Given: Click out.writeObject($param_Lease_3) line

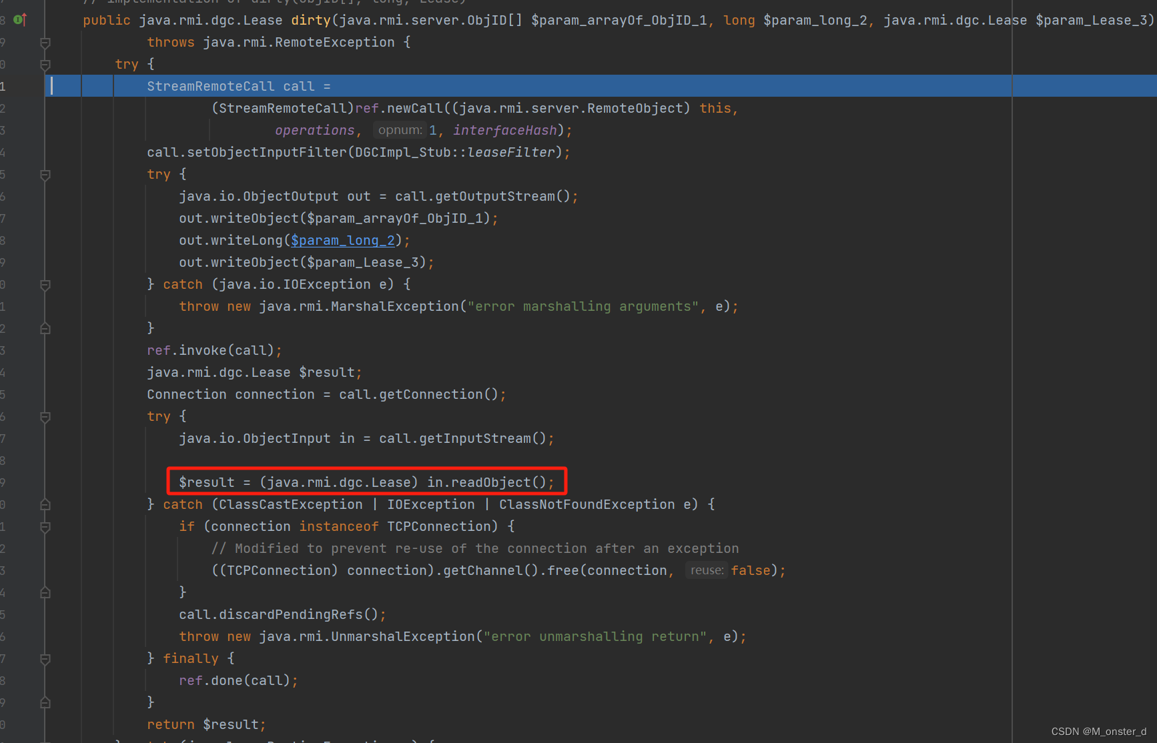Looking at the screenshot, I should (x=306, y=262).
